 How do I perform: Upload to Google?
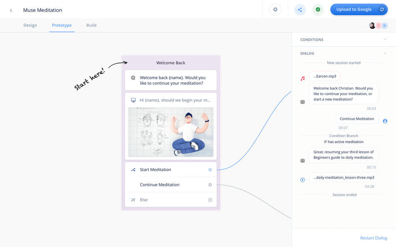358,9
